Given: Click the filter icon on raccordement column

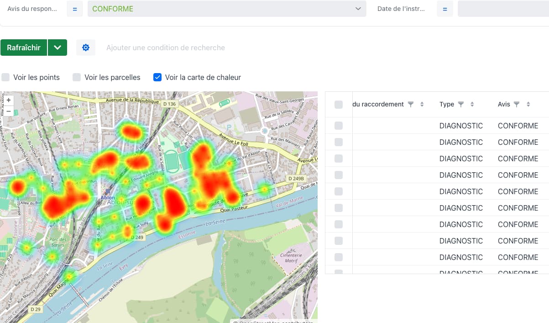Looking at the screenshot, I should coord(410,104).
